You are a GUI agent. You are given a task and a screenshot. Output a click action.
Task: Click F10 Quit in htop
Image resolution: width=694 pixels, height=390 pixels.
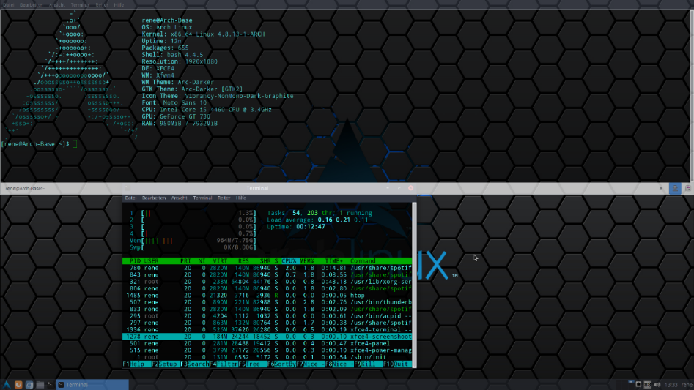pos(397,364)
